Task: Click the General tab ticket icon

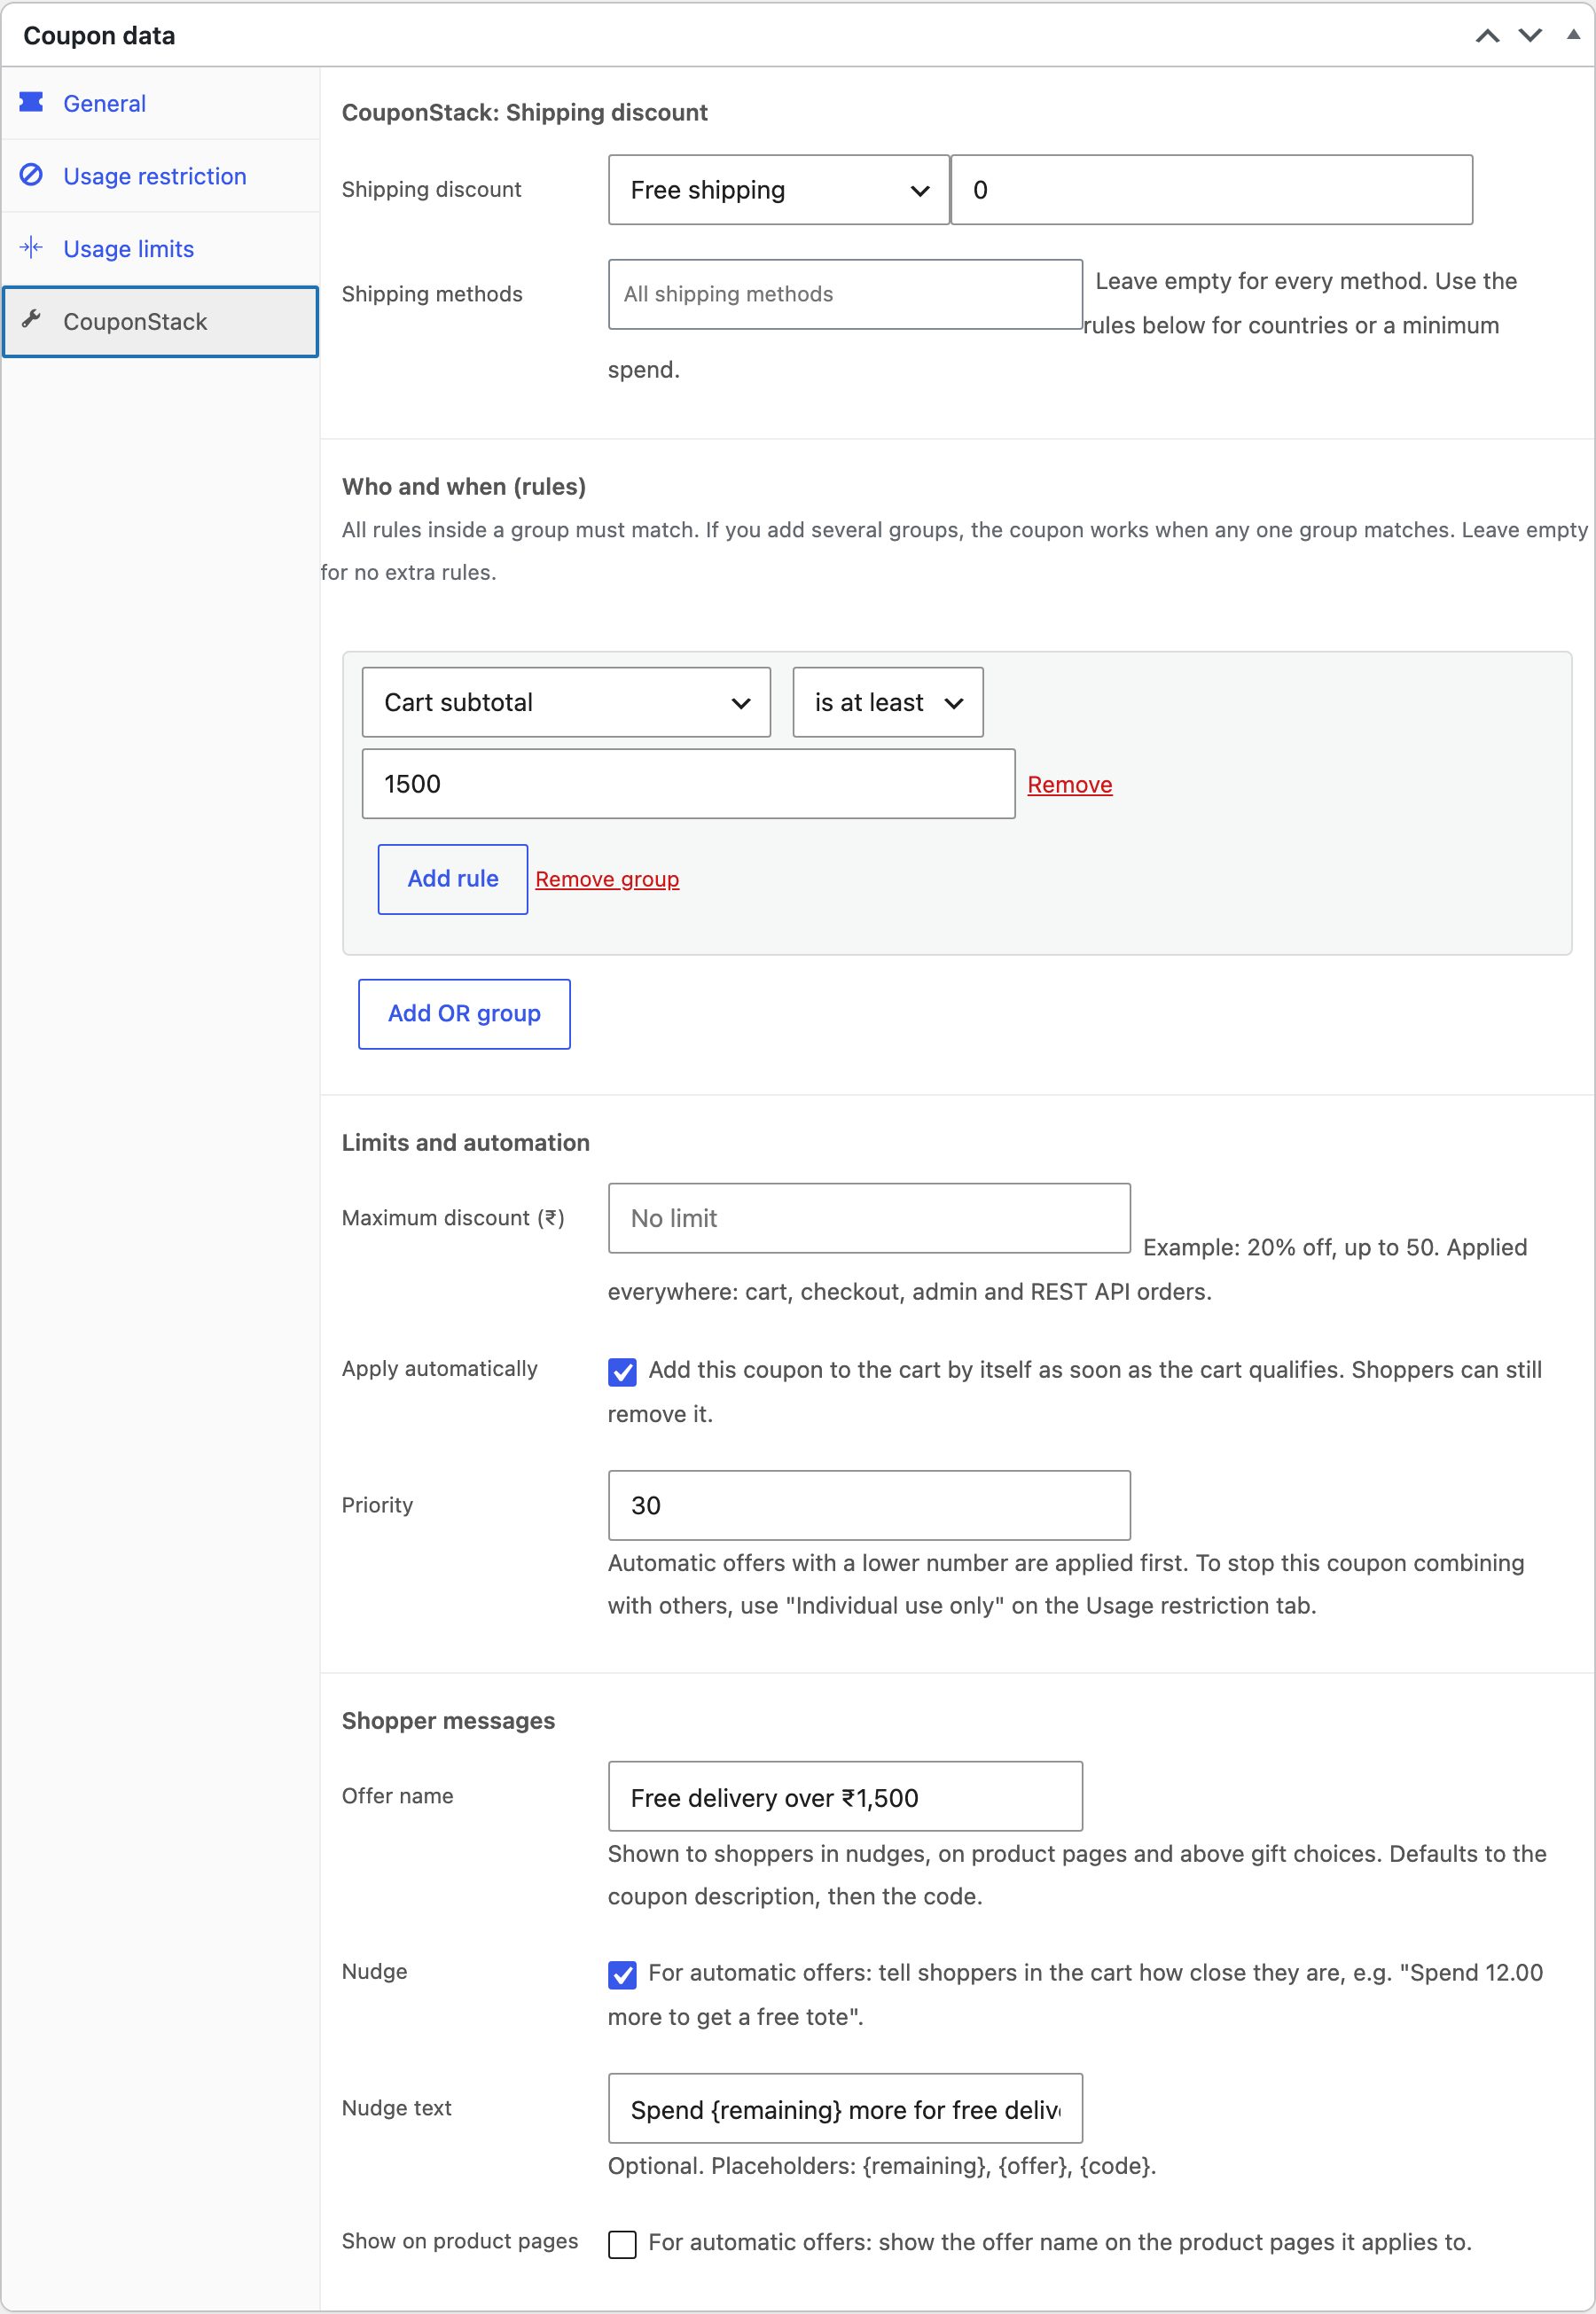Action: 31,102
